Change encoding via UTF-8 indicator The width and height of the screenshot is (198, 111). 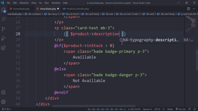click(x=157, y=109)
